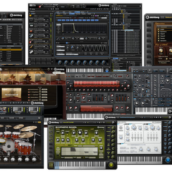
Task: Click the Steinberg logo in the HALion window
Action: click(104, 5)
